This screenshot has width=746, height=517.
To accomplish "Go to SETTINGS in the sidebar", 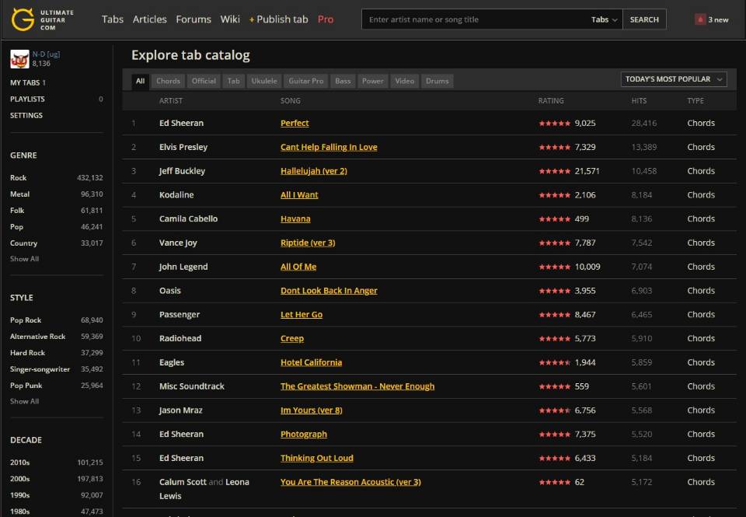I will point(26,115).
